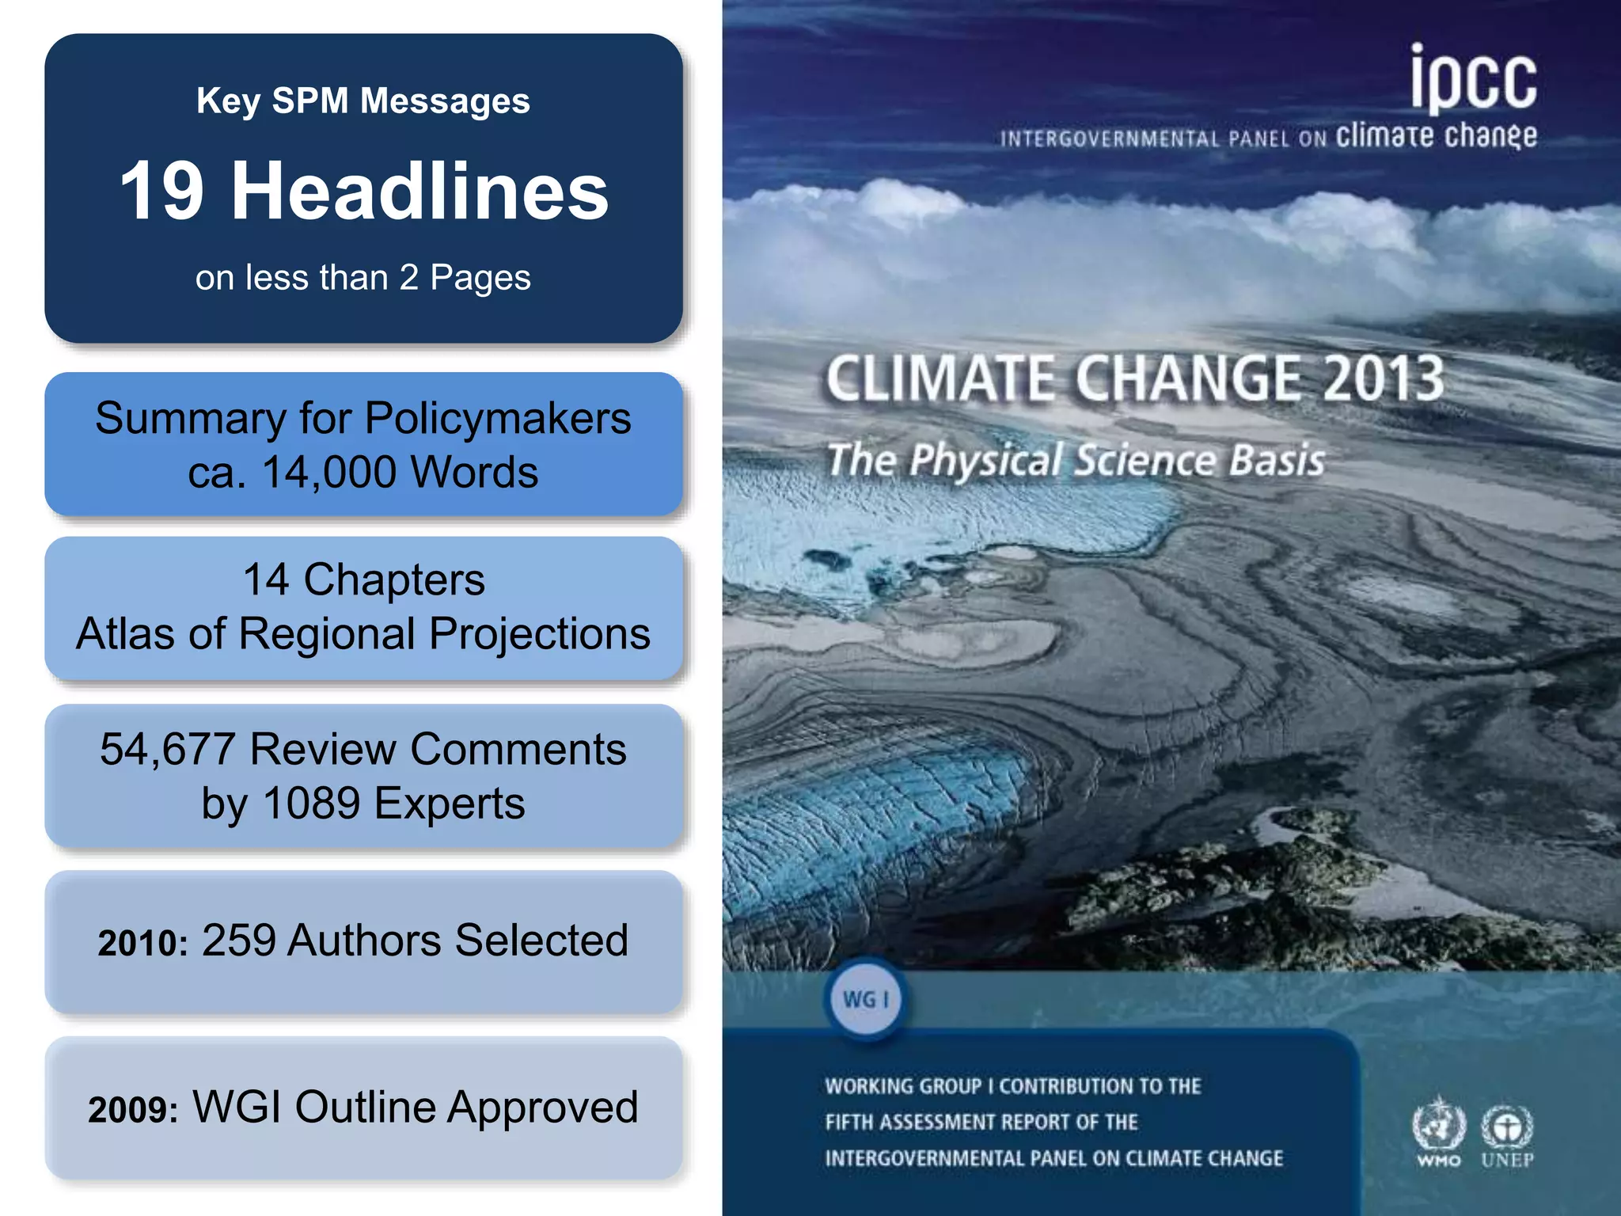Click the UNEP logo emblem
1621x1216 pixels.
click(x=1507, y=1126)
